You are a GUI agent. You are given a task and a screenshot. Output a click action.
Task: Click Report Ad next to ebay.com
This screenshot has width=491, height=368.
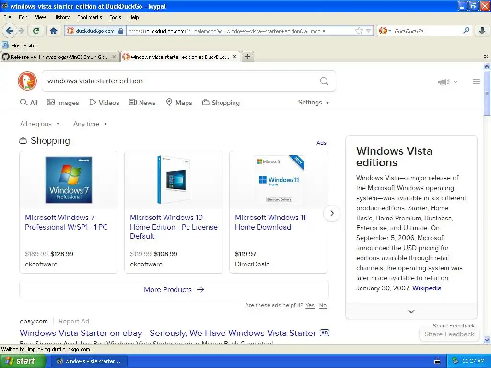point(73,321)
